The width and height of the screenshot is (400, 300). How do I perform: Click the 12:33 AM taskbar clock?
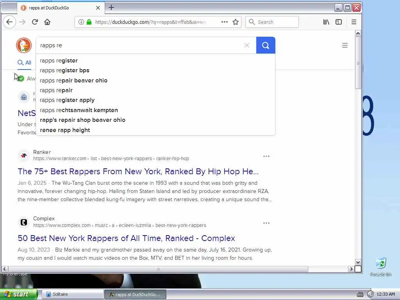[386, 295]
